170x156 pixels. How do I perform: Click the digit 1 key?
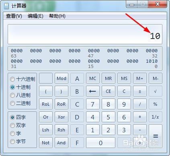(93, 130)
